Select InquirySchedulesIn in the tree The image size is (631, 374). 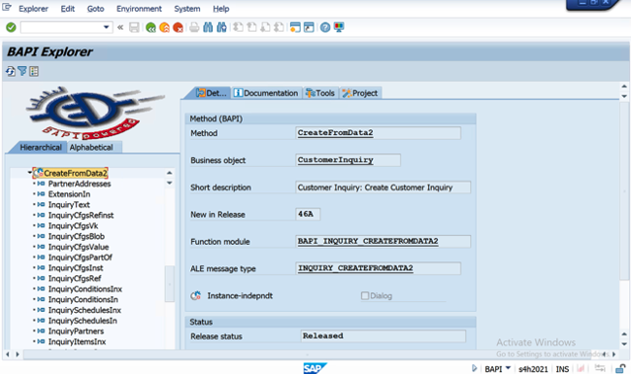[x=83, y=321]
